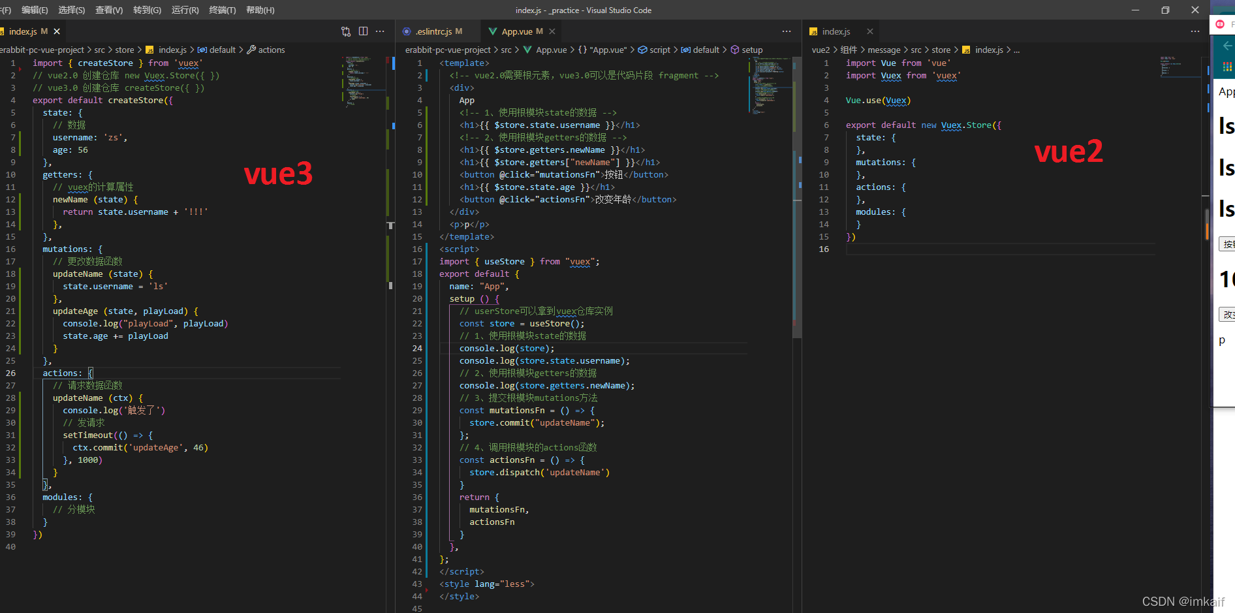
Task: Click the JS file icon on right index.js tab
Action: [x=814, y=31]
